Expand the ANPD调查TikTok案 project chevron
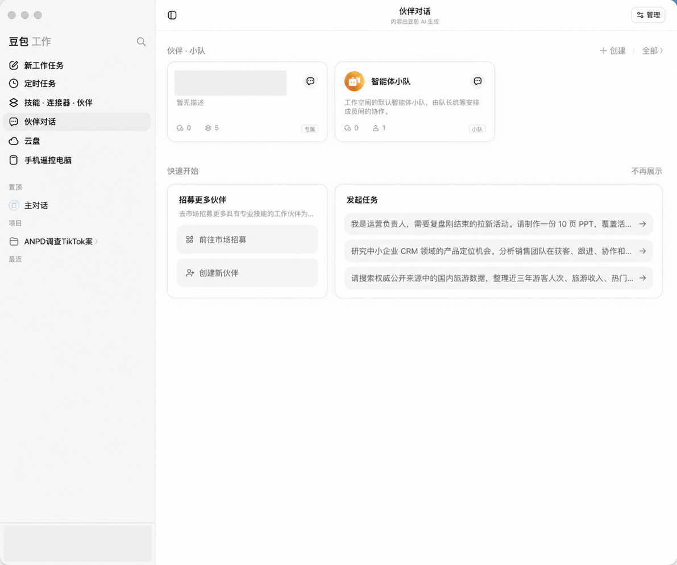Image resolution: width=677 pixels, height=565 pixels. (x=96, y=241)
